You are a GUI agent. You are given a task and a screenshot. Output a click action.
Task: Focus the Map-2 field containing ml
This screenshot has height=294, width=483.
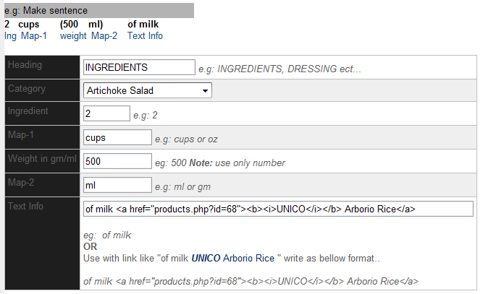pos(117,186)
